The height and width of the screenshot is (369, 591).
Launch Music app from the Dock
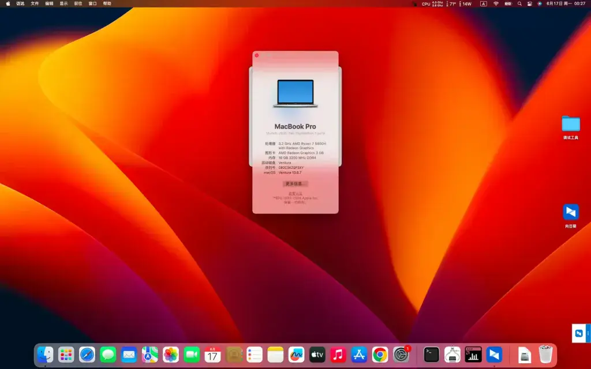tap(338, 355)
